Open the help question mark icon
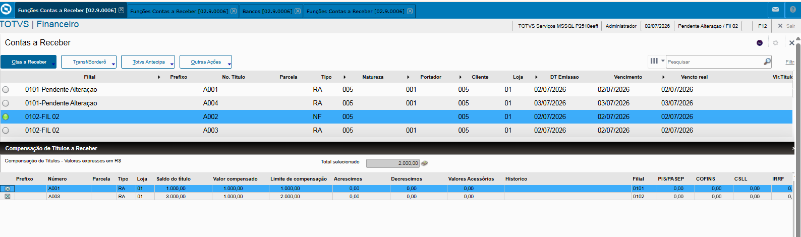Viewport: 801px width, 237px height. pyautogui.click(x=792, y=10)
